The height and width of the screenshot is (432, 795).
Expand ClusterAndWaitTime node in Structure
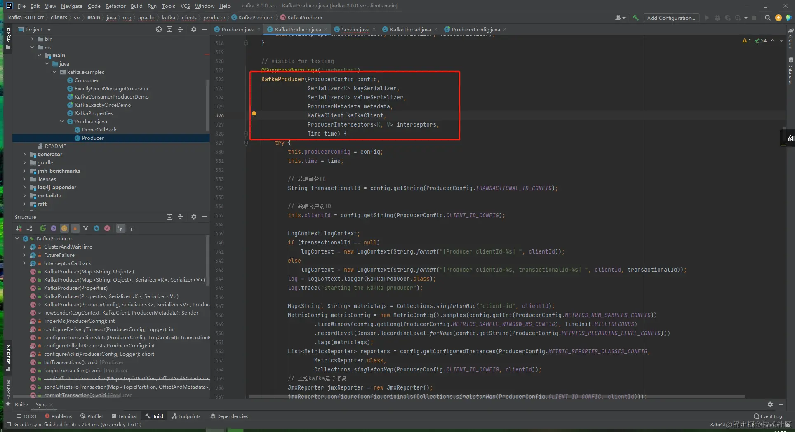(x=24, y=247)
